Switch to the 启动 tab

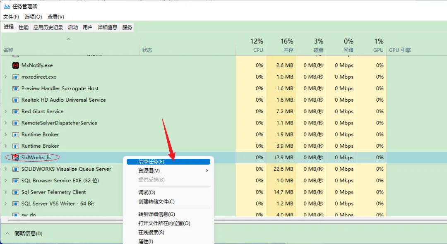(x=73, y=27)
